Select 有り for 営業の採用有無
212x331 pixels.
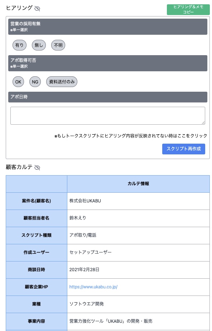point(19,45)
